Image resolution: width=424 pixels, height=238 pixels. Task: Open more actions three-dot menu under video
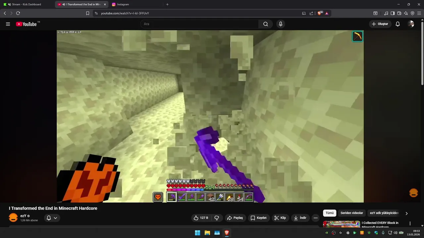point(315,218)
